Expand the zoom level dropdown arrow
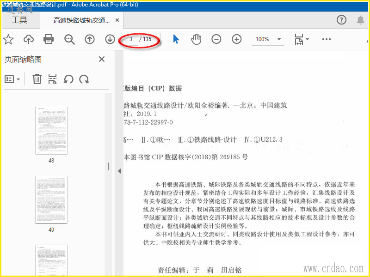This screenshot has height=277, width=370. 279,39
